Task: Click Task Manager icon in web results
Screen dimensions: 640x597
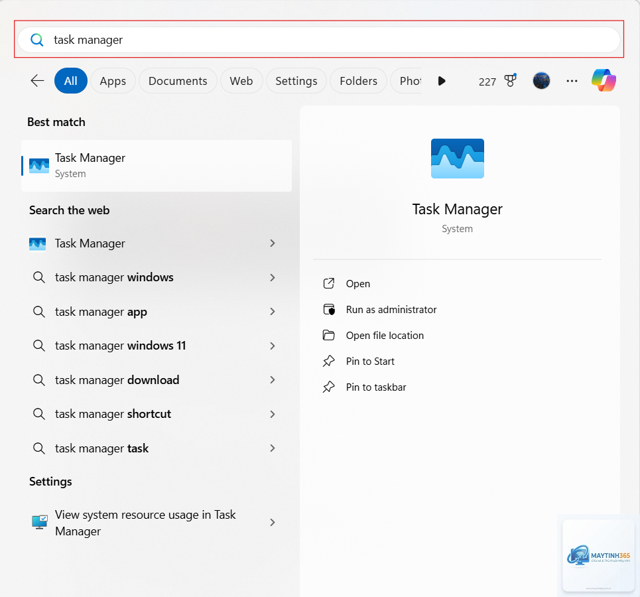Action: pyautogui.click(x=38, y=244)
